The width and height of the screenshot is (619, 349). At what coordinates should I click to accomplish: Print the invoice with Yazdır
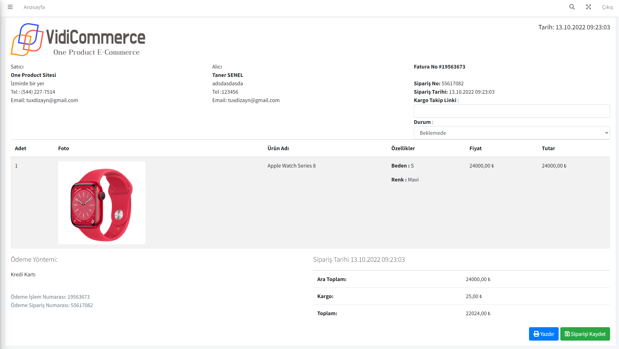[544, 334]
